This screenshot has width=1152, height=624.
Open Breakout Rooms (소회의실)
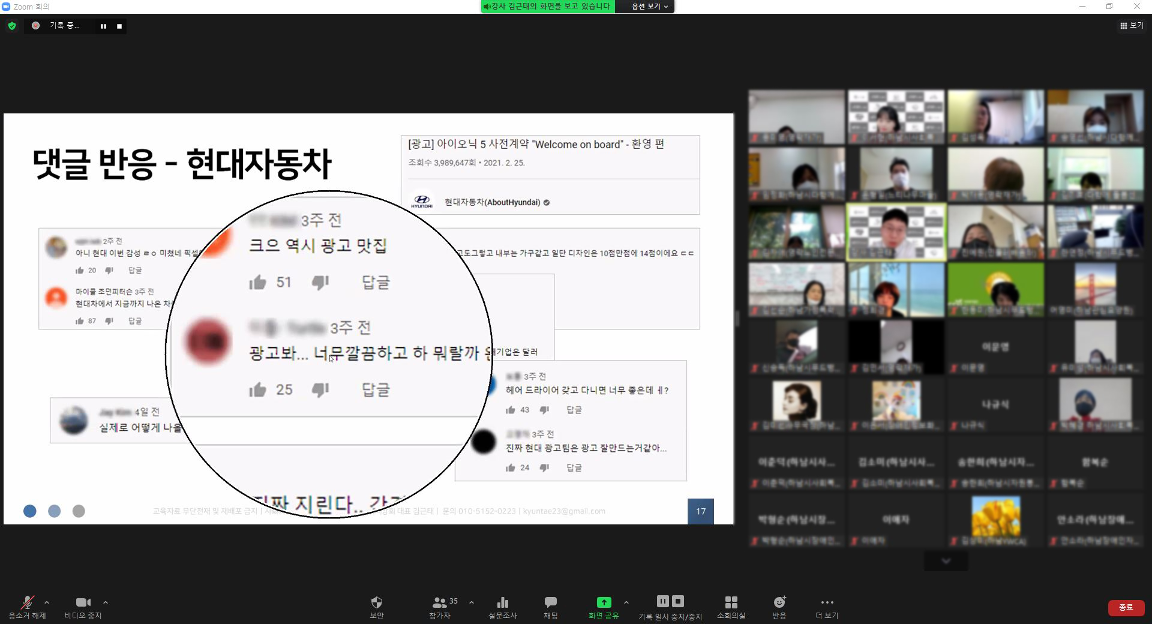click(731, 602)
